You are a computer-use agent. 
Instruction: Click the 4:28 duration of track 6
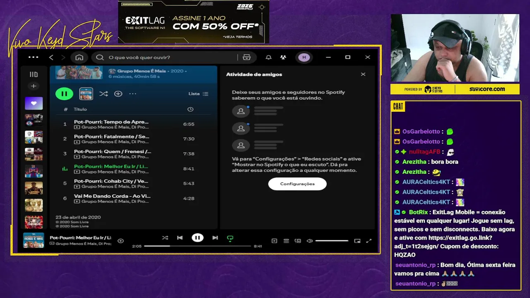click(x=189, y=198)
